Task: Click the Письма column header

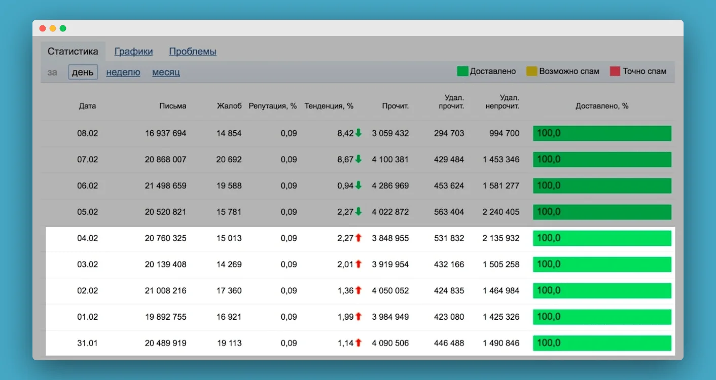Action: pyautogui.click(x=172, y=106)
